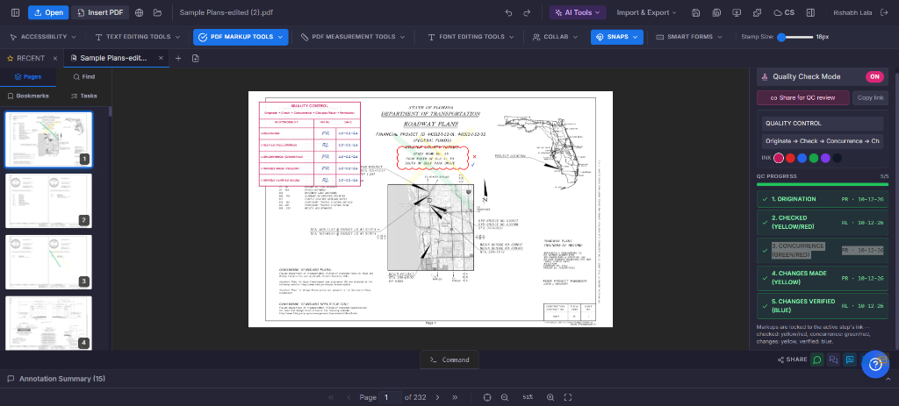Click the logout arrow next to Rishabh Lala
The height and width of the screenshot is (406, 899).
pyautogui.click(x=883, y=12)
